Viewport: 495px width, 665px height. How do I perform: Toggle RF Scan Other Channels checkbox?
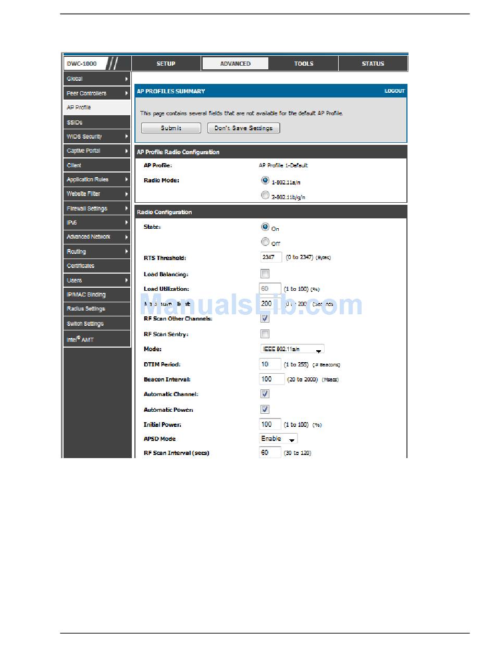(x=265, y=318)
